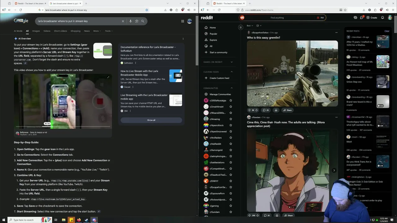
Task: Favorite r/Gundam with its star
Action: pos(231,212)
